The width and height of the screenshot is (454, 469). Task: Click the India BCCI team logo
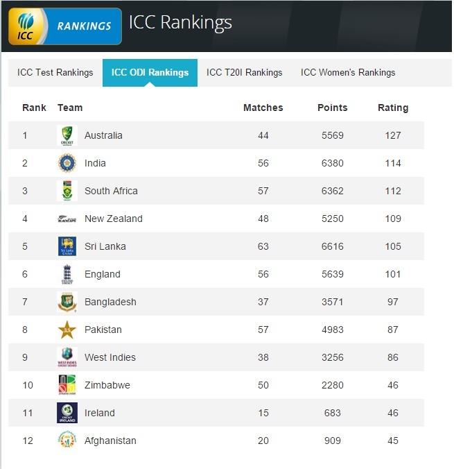(67, 163)
